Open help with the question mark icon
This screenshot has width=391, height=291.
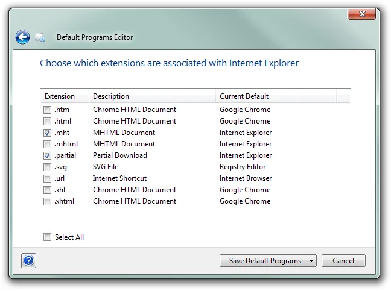click(x=29, y=261)
